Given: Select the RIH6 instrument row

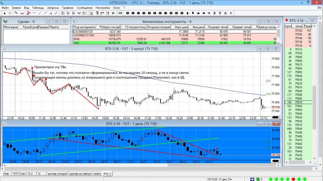Looking at the screenshot, I should (x=175, y=39).
